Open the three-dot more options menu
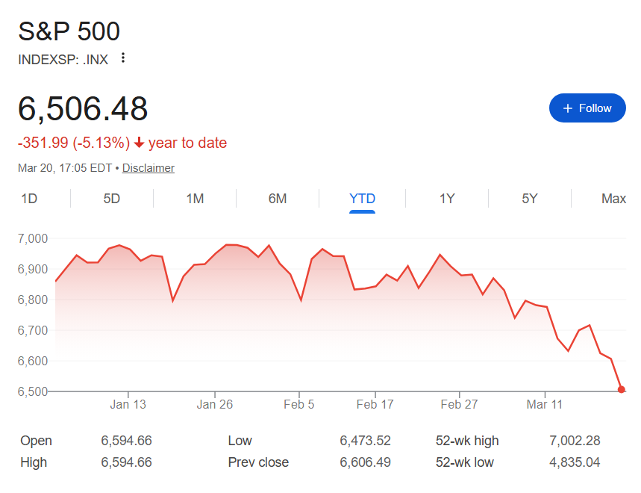Viewport: 641px width, 493px height. [x=123, y=58]
